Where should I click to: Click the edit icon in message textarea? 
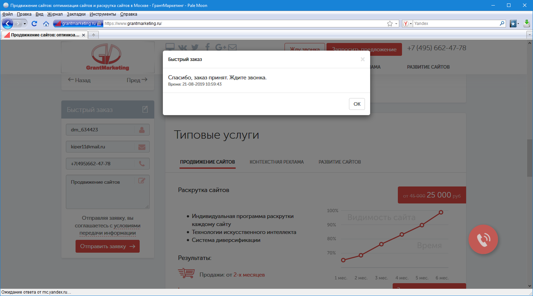pos(142,181)
